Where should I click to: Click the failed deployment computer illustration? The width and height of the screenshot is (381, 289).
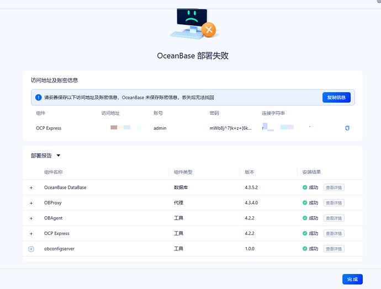194,24
